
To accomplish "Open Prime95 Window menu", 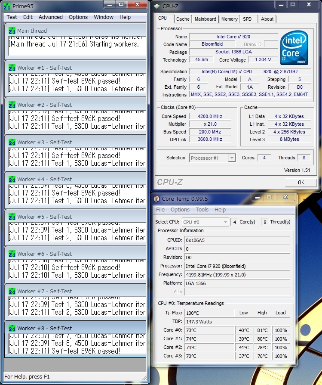I will click(x=104, y=17).
